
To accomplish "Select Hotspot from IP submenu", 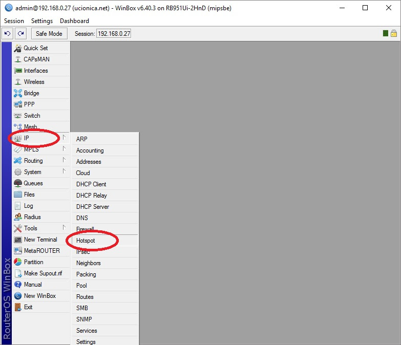I will click(105, 241).
